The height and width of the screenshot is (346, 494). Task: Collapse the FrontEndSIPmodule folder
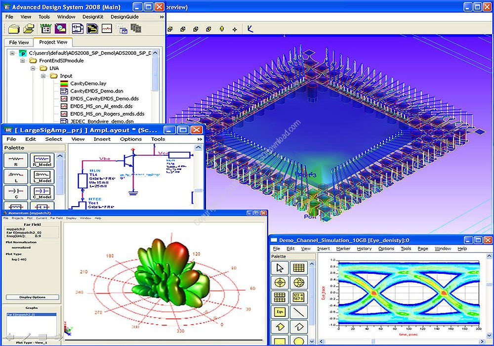point(23,61)
